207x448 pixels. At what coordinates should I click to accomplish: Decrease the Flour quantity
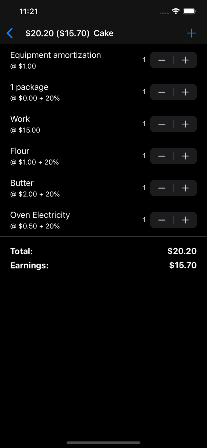tap(161, 156)
